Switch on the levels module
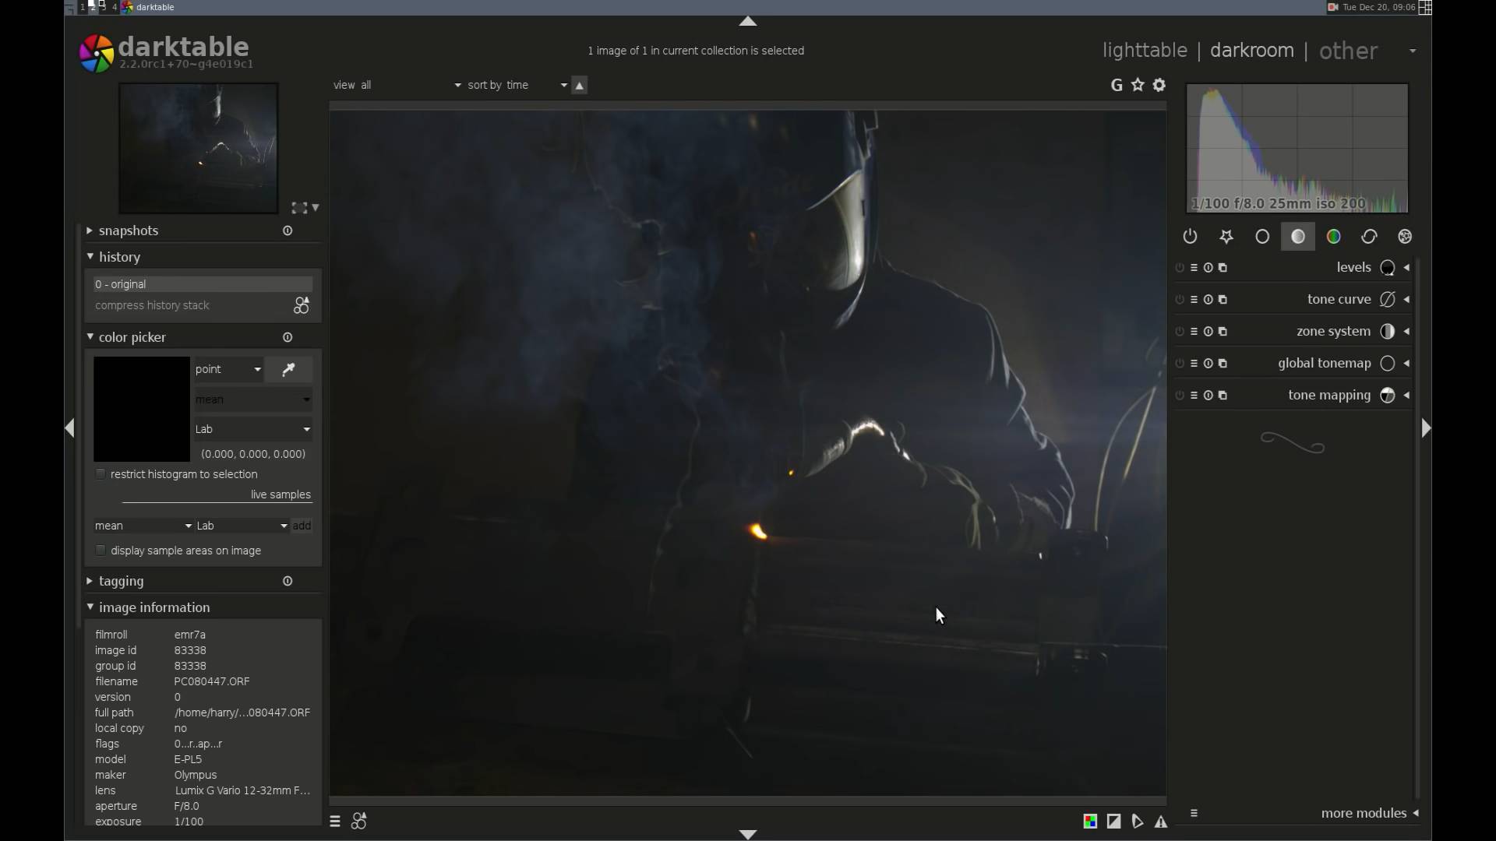1496x841 pixels. point(1180,268)
